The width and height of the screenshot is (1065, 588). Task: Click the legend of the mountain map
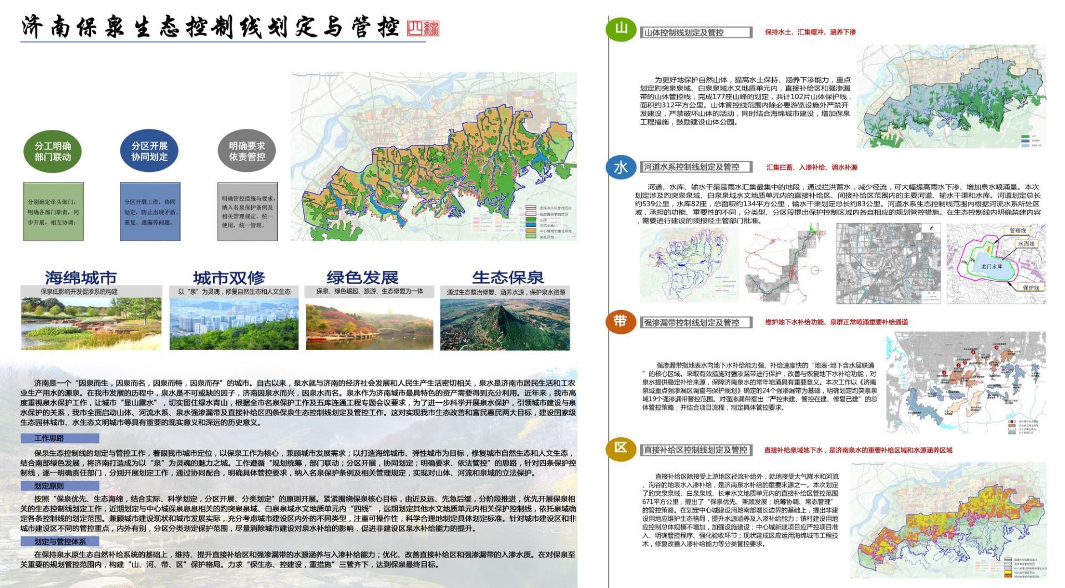coord(1033,141)
